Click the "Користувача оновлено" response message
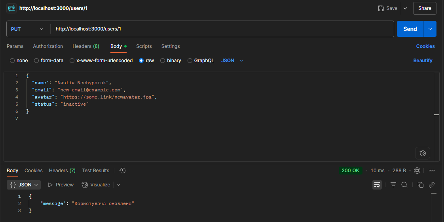This screenshot has width=444, height=222. [103, 203]
